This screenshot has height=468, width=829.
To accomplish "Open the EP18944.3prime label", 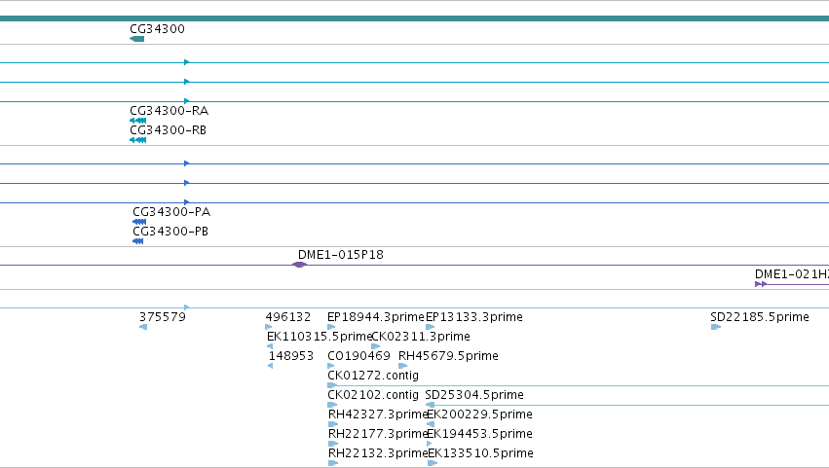I will tap(376, 317).
